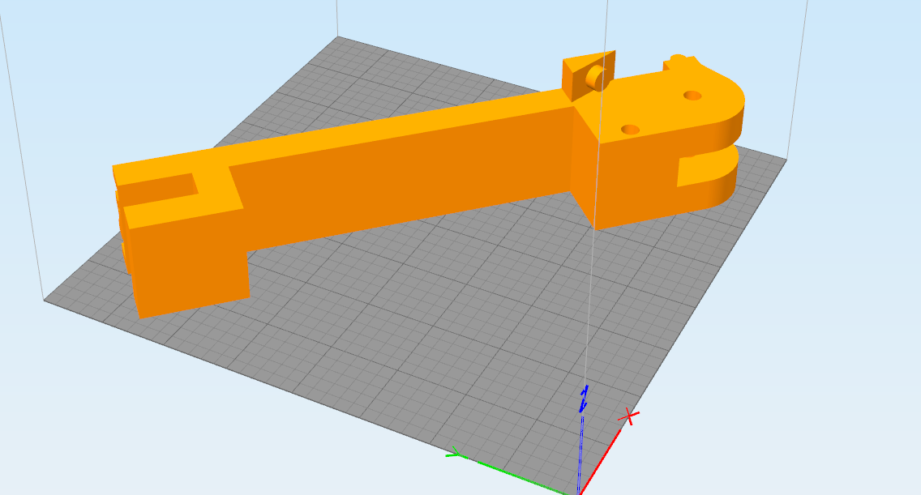Select the red X axis line
Viewport: 921px width, 495px height.
point(602,458)
